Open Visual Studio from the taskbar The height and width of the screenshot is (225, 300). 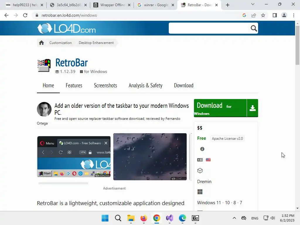pyautogui.click(x=170, y=218)
